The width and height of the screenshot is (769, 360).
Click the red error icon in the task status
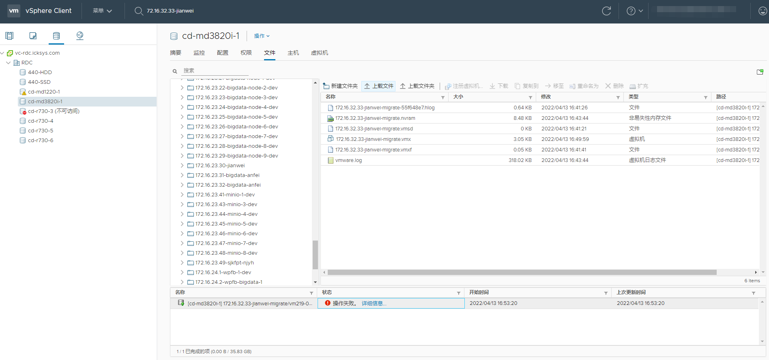click(328, 303)
